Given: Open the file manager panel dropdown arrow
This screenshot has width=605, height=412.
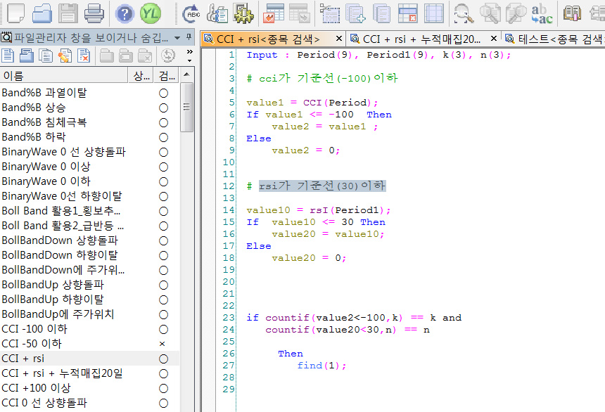Looking at the screenshot, I should click(x=177, y=37).
